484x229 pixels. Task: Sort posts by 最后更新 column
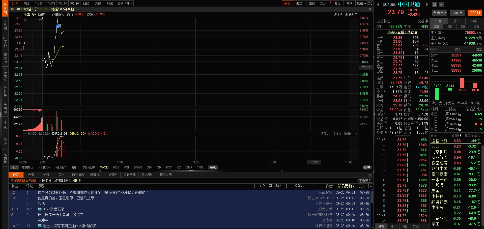click(346, 186)
